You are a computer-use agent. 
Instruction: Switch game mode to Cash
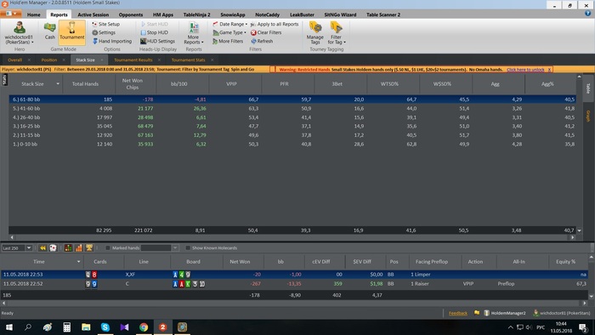(49, 31)
